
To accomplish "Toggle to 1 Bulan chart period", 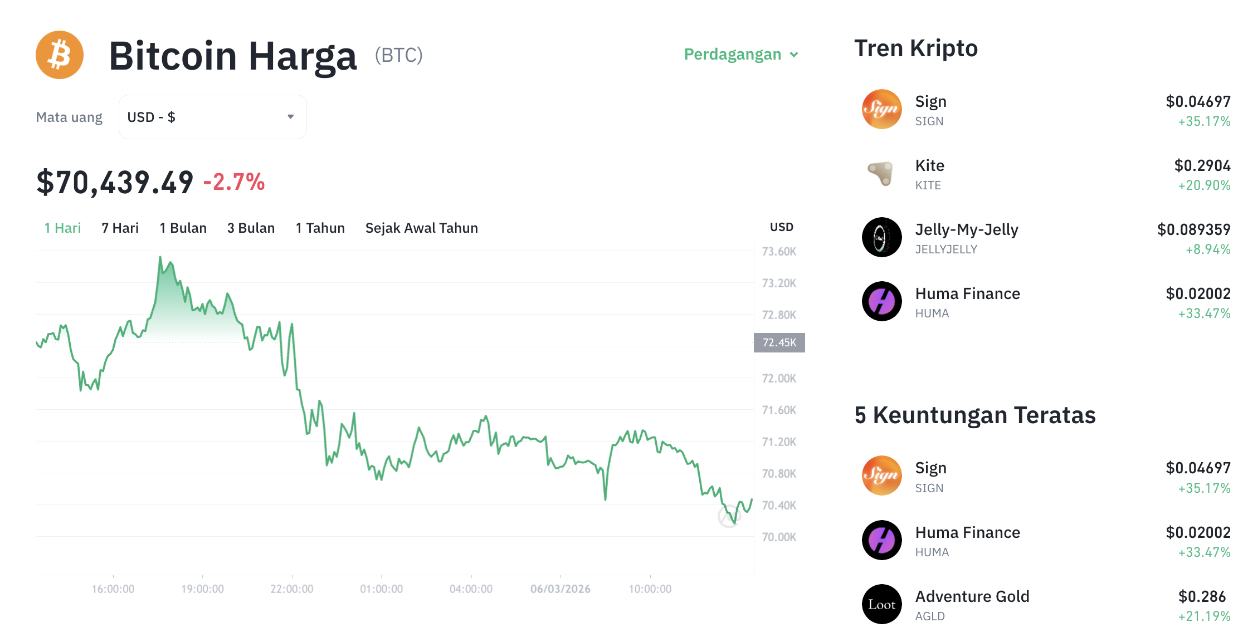I will pos(183,227).
